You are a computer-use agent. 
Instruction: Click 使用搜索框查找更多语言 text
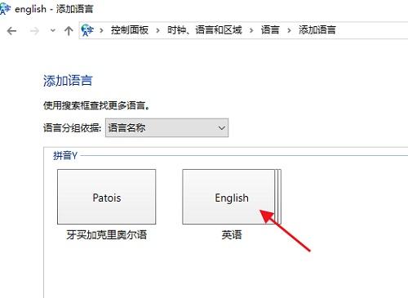pos(96,105)
